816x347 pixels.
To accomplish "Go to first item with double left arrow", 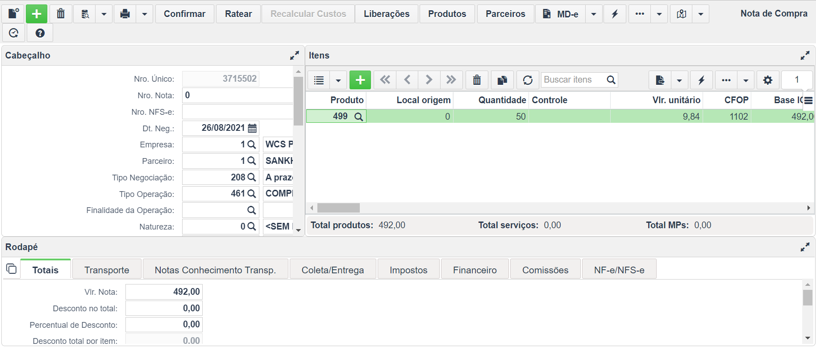I will [x=385, y=80].
